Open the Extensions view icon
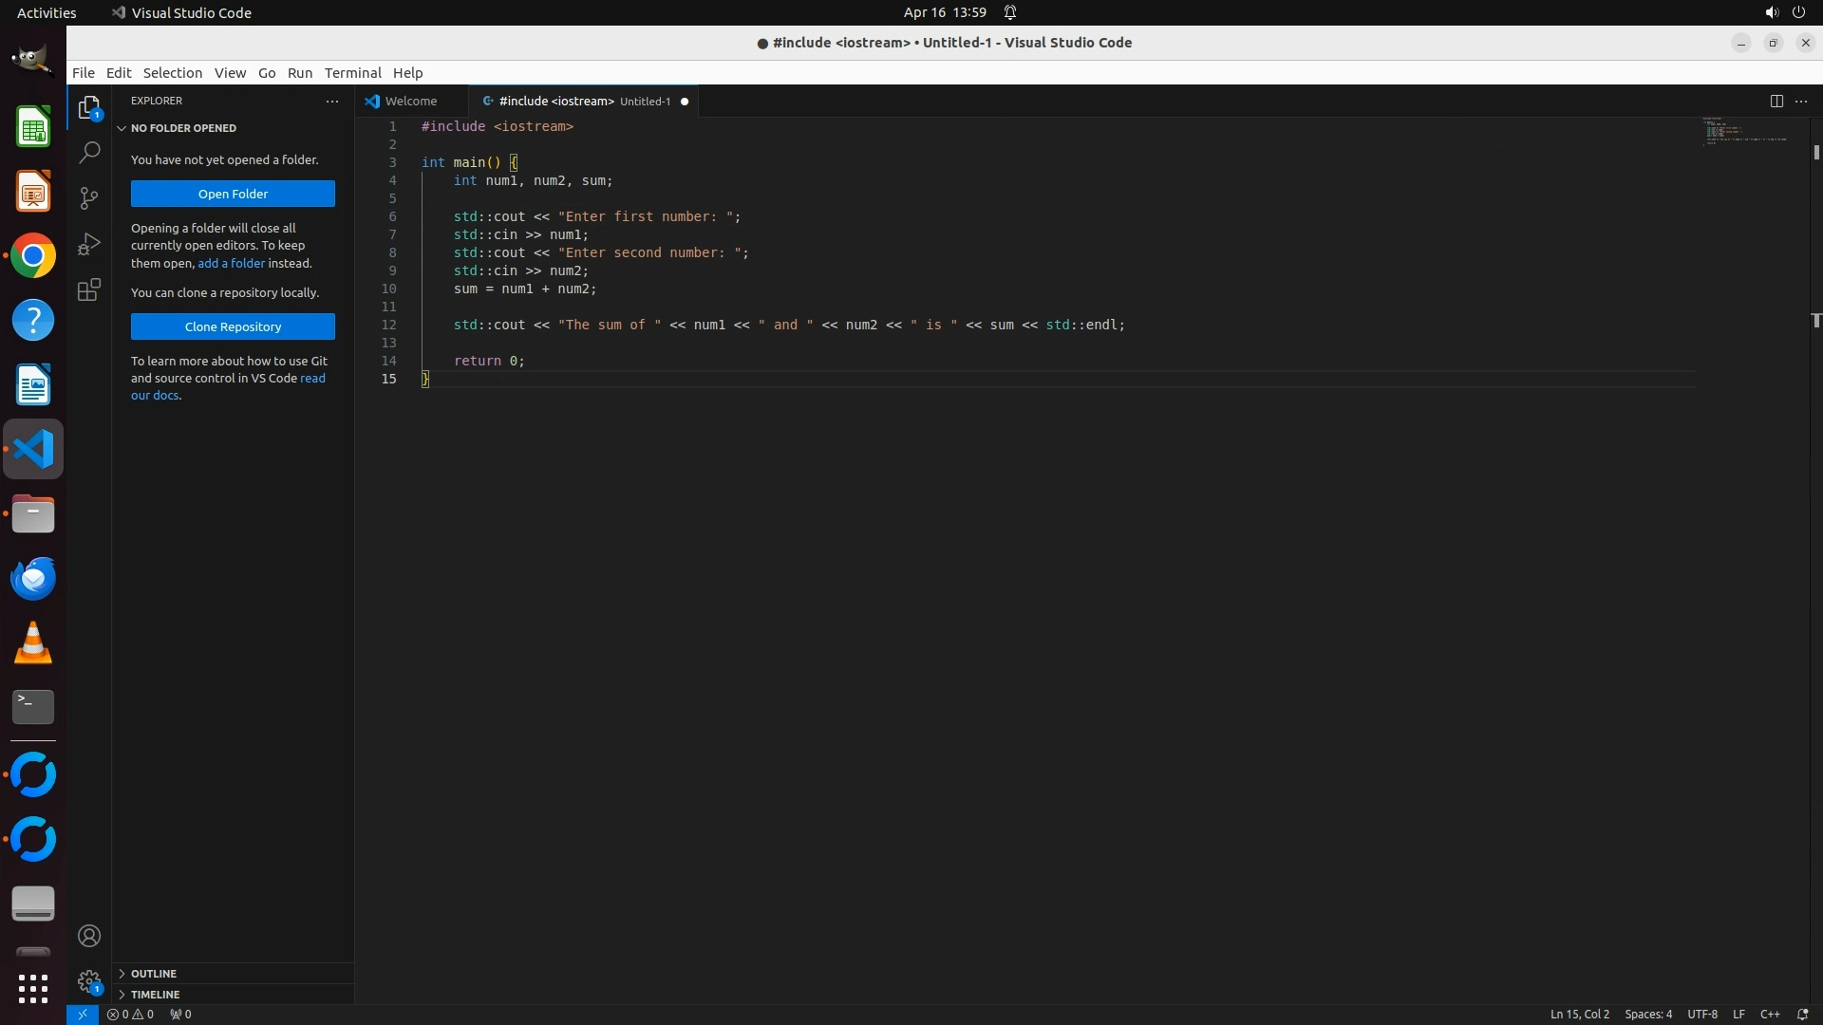 coord(89,289)
